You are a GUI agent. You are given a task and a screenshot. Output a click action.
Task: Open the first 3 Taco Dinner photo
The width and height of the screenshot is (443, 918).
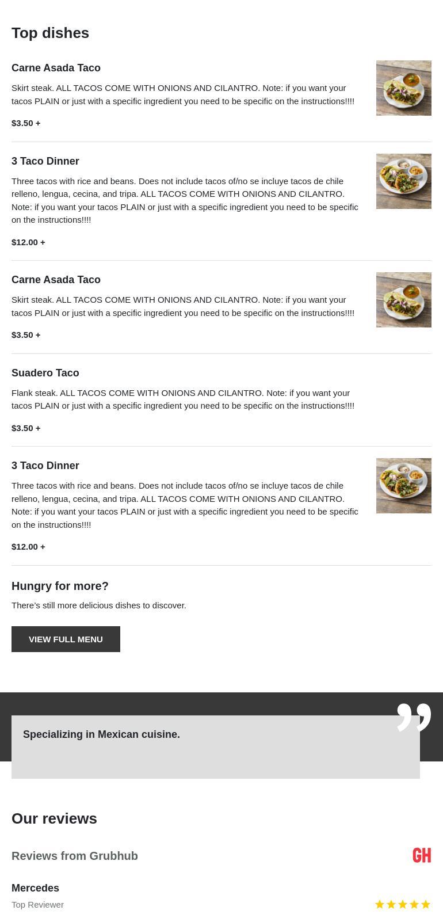pyautogui.click(x=403, y=181)
